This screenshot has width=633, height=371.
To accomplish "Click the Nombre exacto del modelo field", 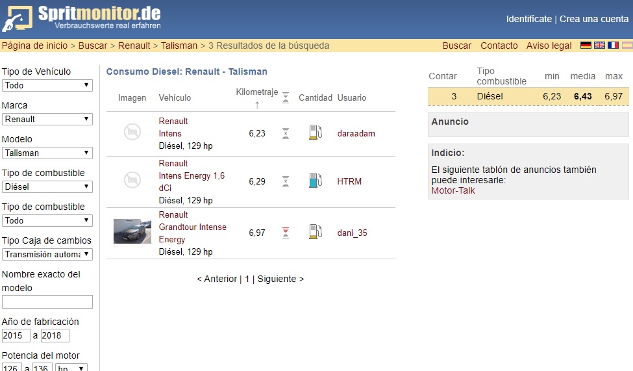I will point(47,302).
